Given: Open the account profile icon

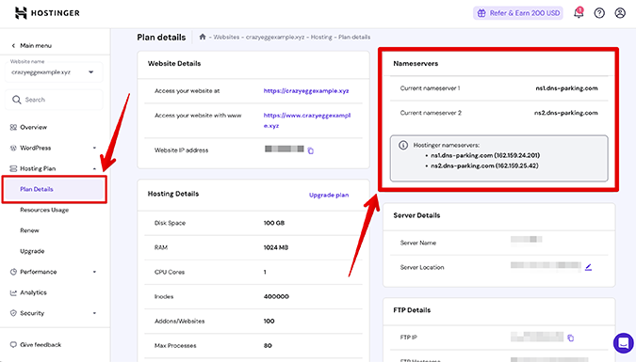Looking at the screenshot, I should [x=620, y=13].
